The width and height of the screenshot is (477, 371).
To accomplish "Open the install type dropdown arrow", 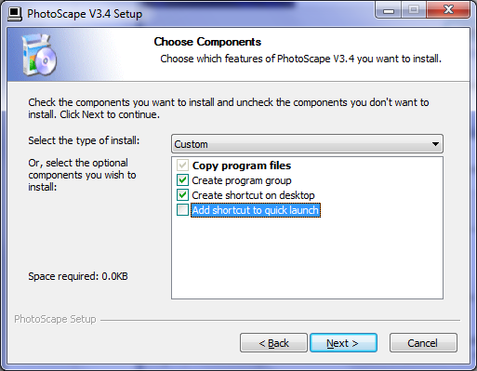I will pos(435,144).
